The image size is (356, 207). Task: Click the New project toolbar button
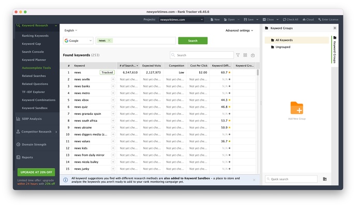[215, 20]
